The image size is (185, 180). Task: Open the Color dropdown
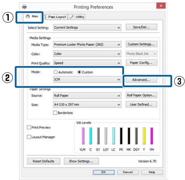(87, 54)
